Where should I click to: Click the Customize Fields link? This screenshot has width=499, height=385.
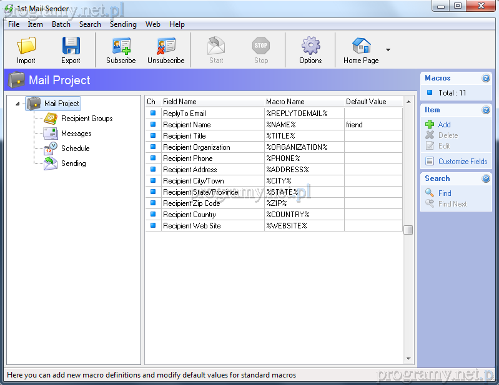(462, 162)
